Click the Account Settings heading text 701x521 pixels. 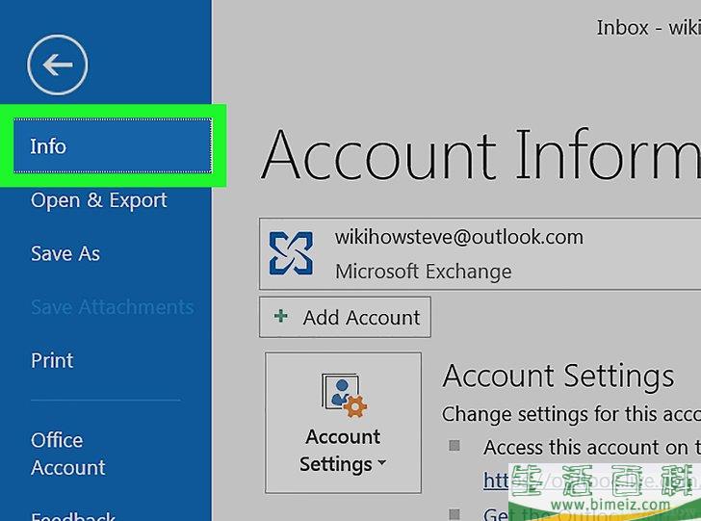click(558, 376)
